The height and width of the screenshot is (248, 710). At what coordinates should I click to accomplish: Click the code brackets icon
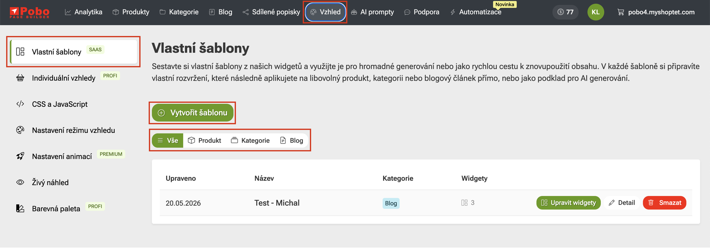(x=20, y=104)
